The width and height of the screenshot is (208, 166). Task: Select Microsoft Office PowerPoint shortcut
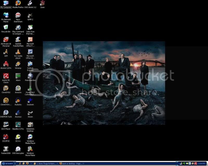[x=30, y=42]
